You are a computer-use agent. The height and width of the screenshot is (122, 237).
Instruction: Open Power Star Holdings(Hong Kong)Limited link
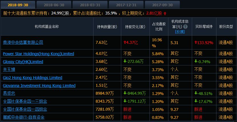39,54
